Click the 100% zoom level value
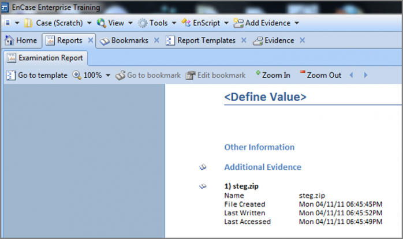Screen dimensions: 403x239 pyautogui.click(x=92, y=75)
